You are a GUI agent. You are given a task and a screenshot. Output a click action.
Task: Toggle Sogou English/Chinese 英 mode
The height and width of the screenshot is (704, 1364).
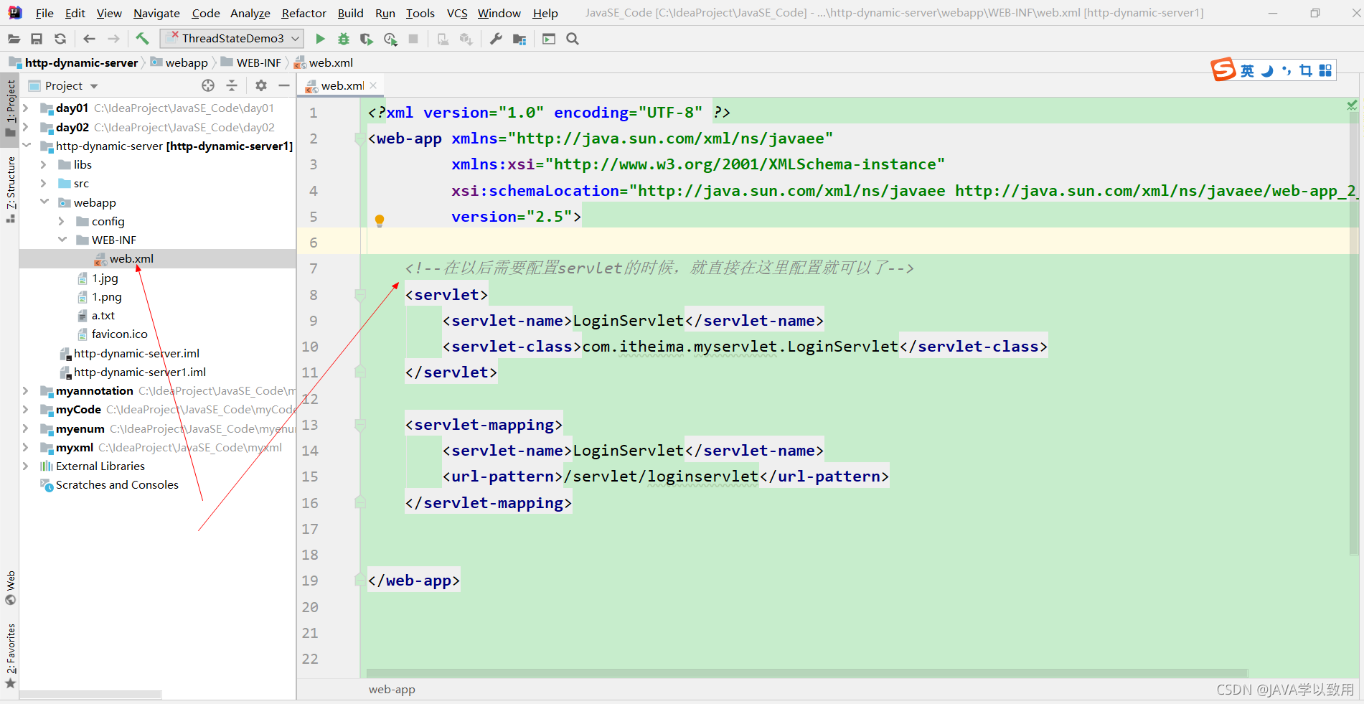tap(1248, 70)
